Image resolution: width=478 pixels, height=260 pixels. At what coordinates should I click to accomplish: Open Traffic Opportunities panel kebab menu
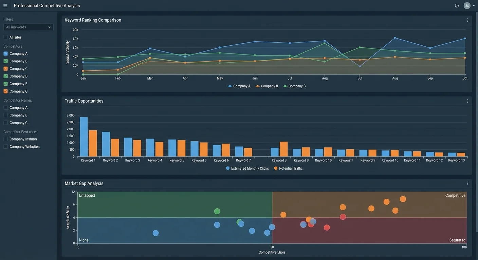pyautogui.click(x=467, y=101)
